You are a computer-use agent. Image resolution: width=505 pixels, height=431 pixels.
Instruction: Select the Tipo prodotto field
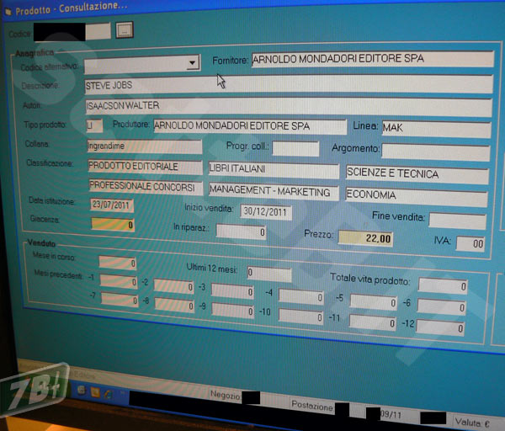[94, 125]
